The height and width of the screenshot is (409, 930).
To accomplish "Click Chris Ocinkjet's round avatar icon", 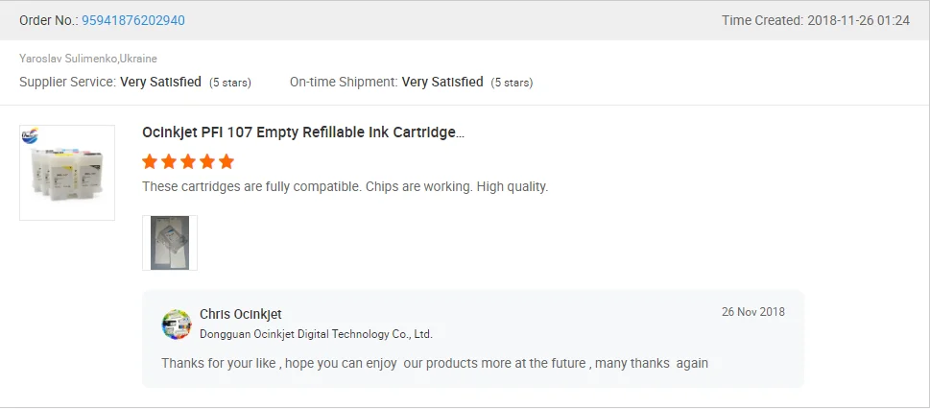I will [x=177, y=325].
